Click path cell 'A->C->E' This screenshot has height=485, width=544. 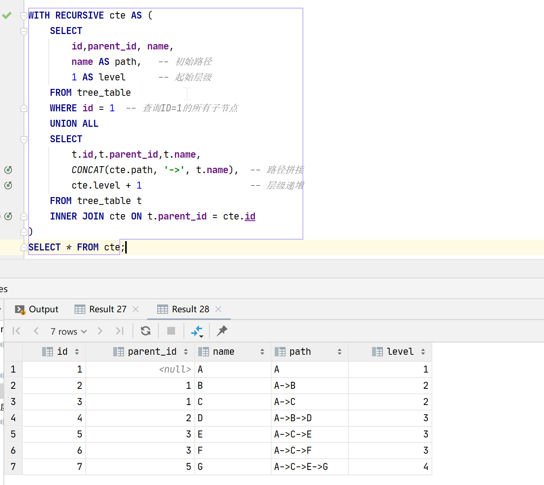(310, 434)
